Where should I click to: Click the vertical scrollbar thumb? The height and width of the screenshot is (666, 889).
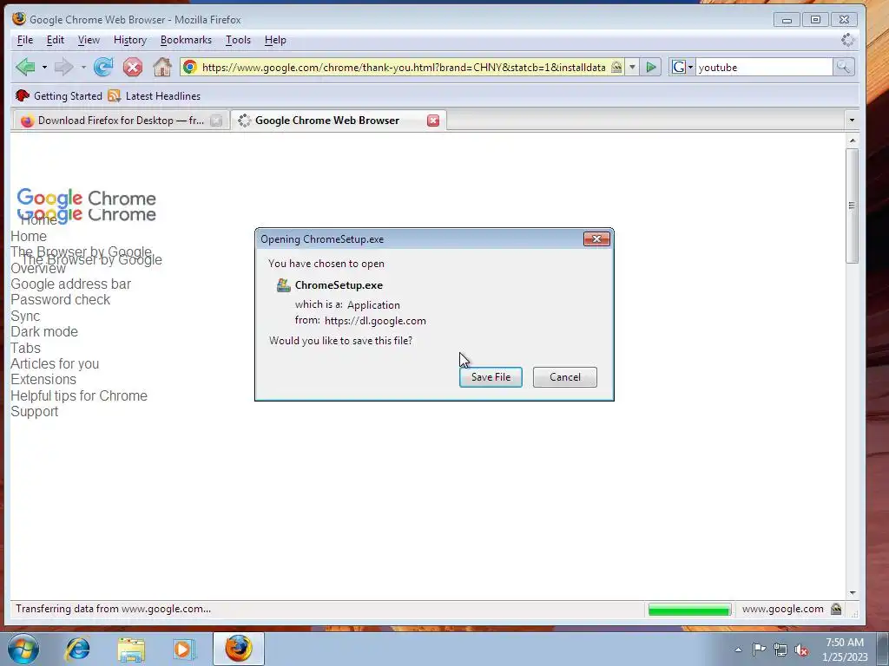click(852, 206)
